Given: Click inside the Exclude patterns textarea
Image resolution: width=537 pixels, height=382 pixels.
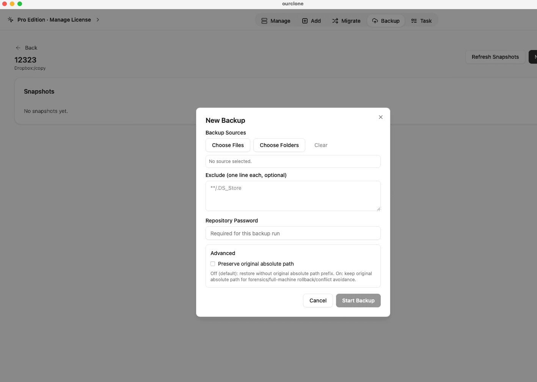Looking at the screenshot, I should click(293, 196).
